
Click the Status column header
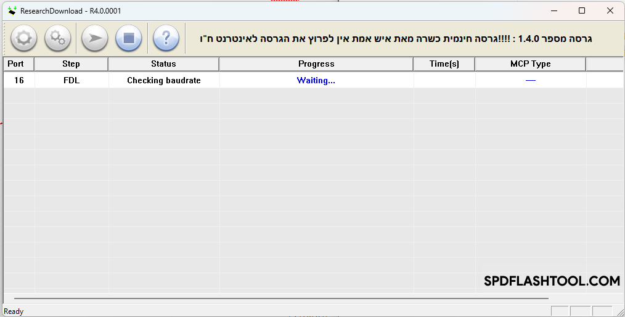(163, 64)
